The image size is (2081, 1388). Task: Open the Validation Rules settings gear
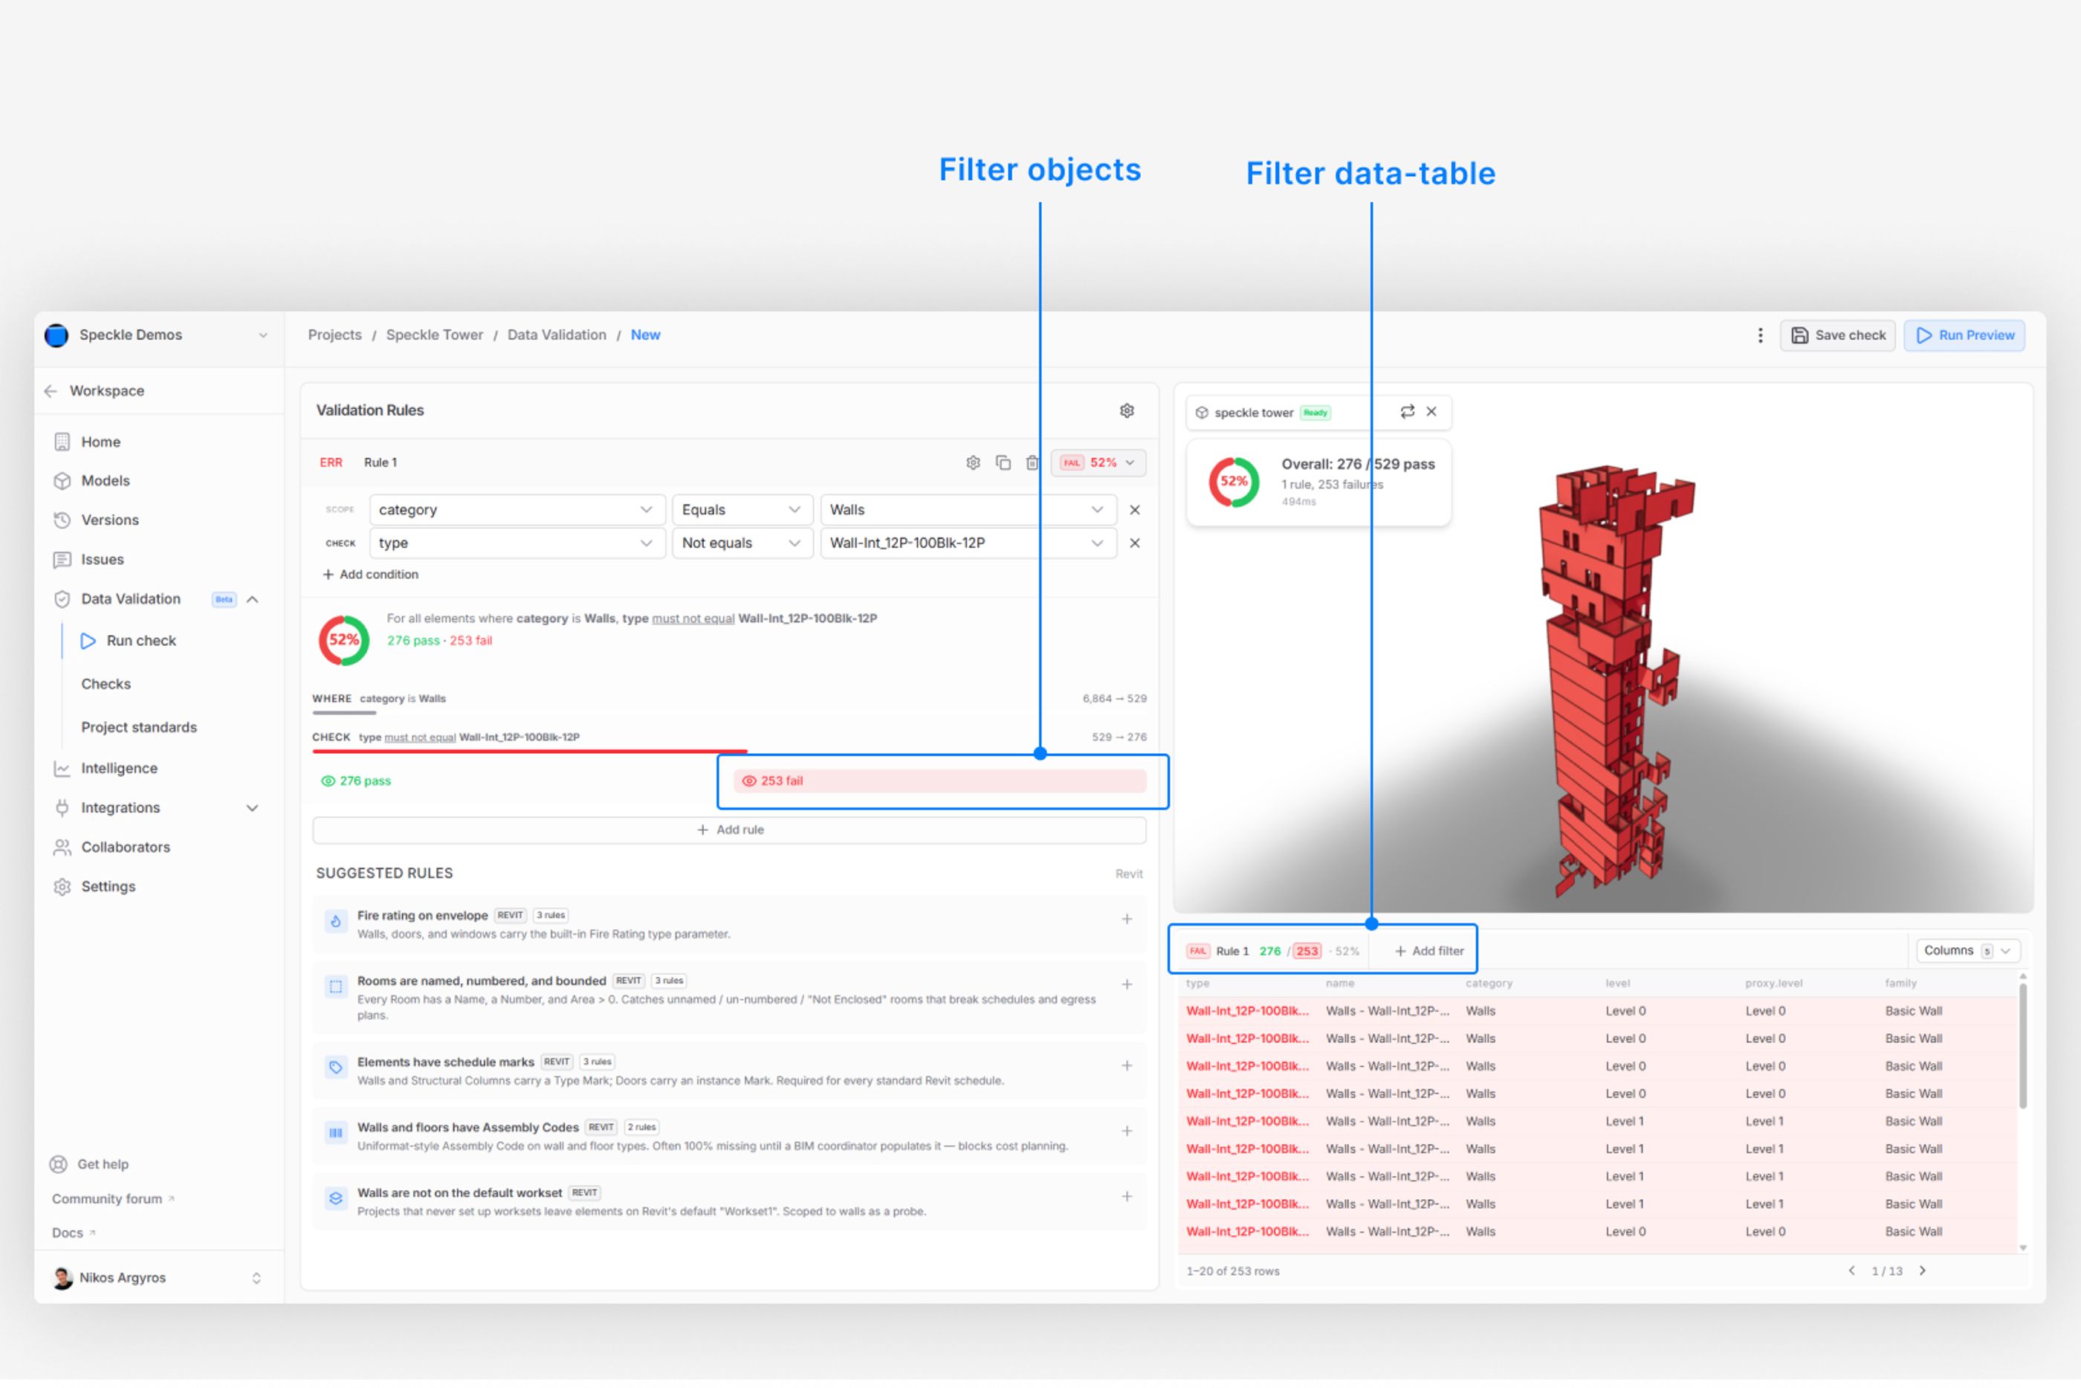[1126, 410]
